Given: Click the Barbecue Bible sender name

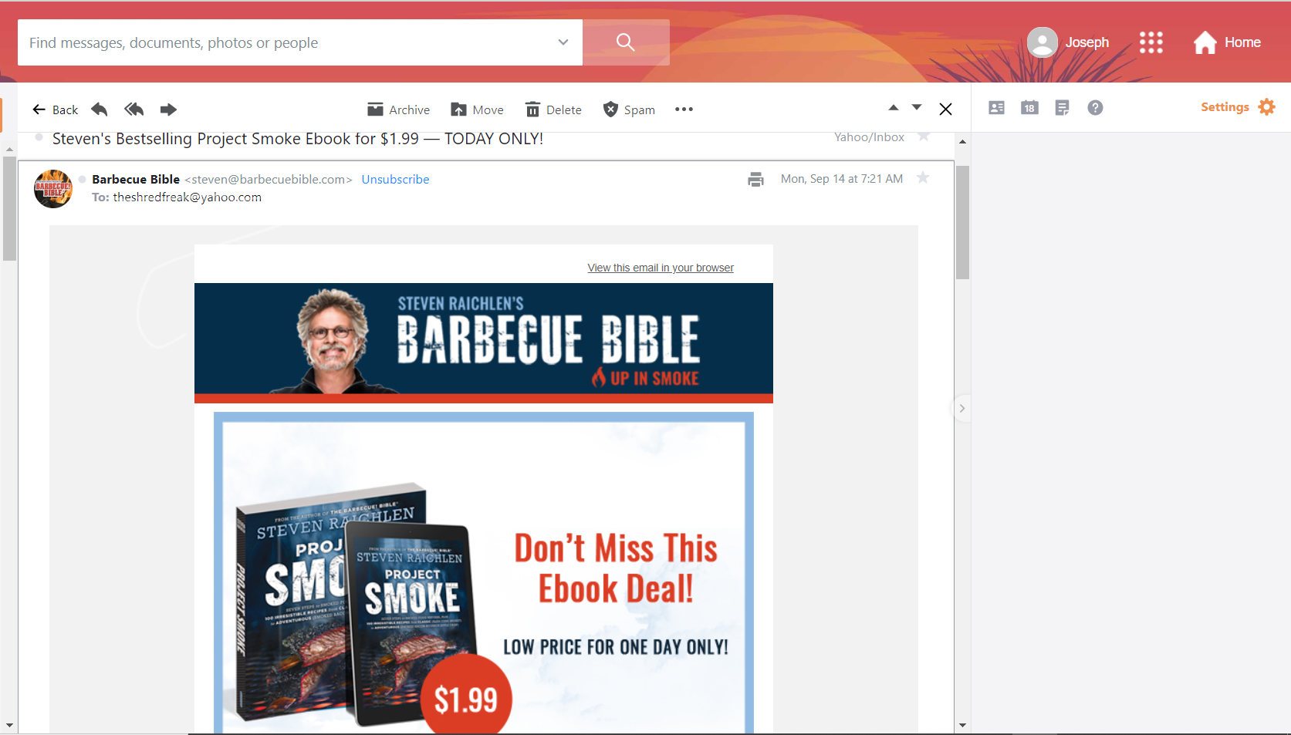Looking at the screenshot, I should (x=136, y=179).
